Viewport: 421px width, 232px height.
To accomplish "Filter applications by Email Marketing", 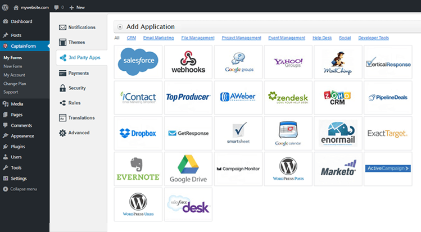I will coord(159,38).
